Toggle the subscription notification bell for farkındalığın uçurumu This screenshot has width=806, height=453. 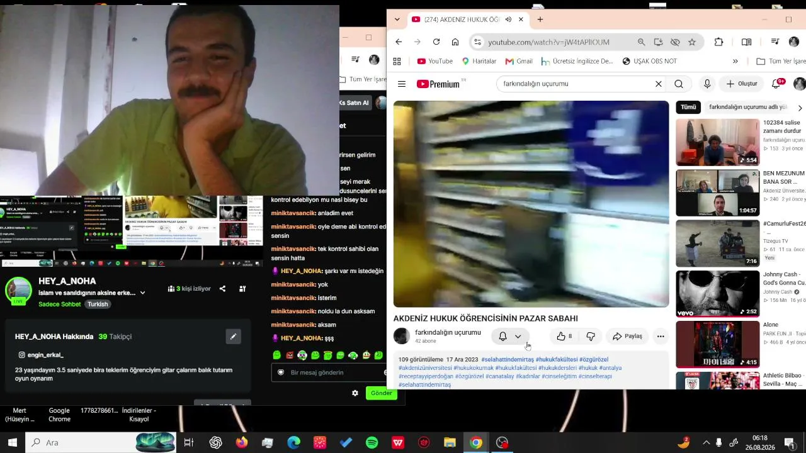502,337
